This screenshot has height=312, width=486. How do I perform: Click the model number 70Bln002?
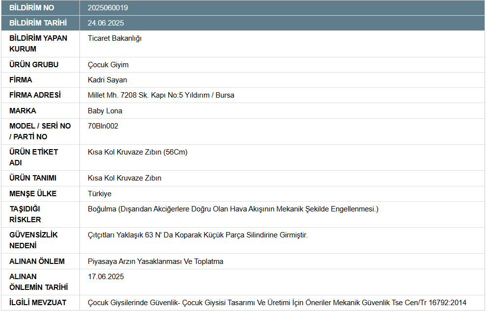point(102,126)
